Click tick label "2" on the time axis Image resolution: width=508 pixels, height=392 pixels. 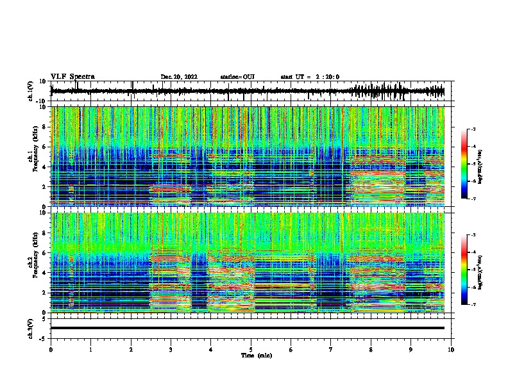(131, 350)
